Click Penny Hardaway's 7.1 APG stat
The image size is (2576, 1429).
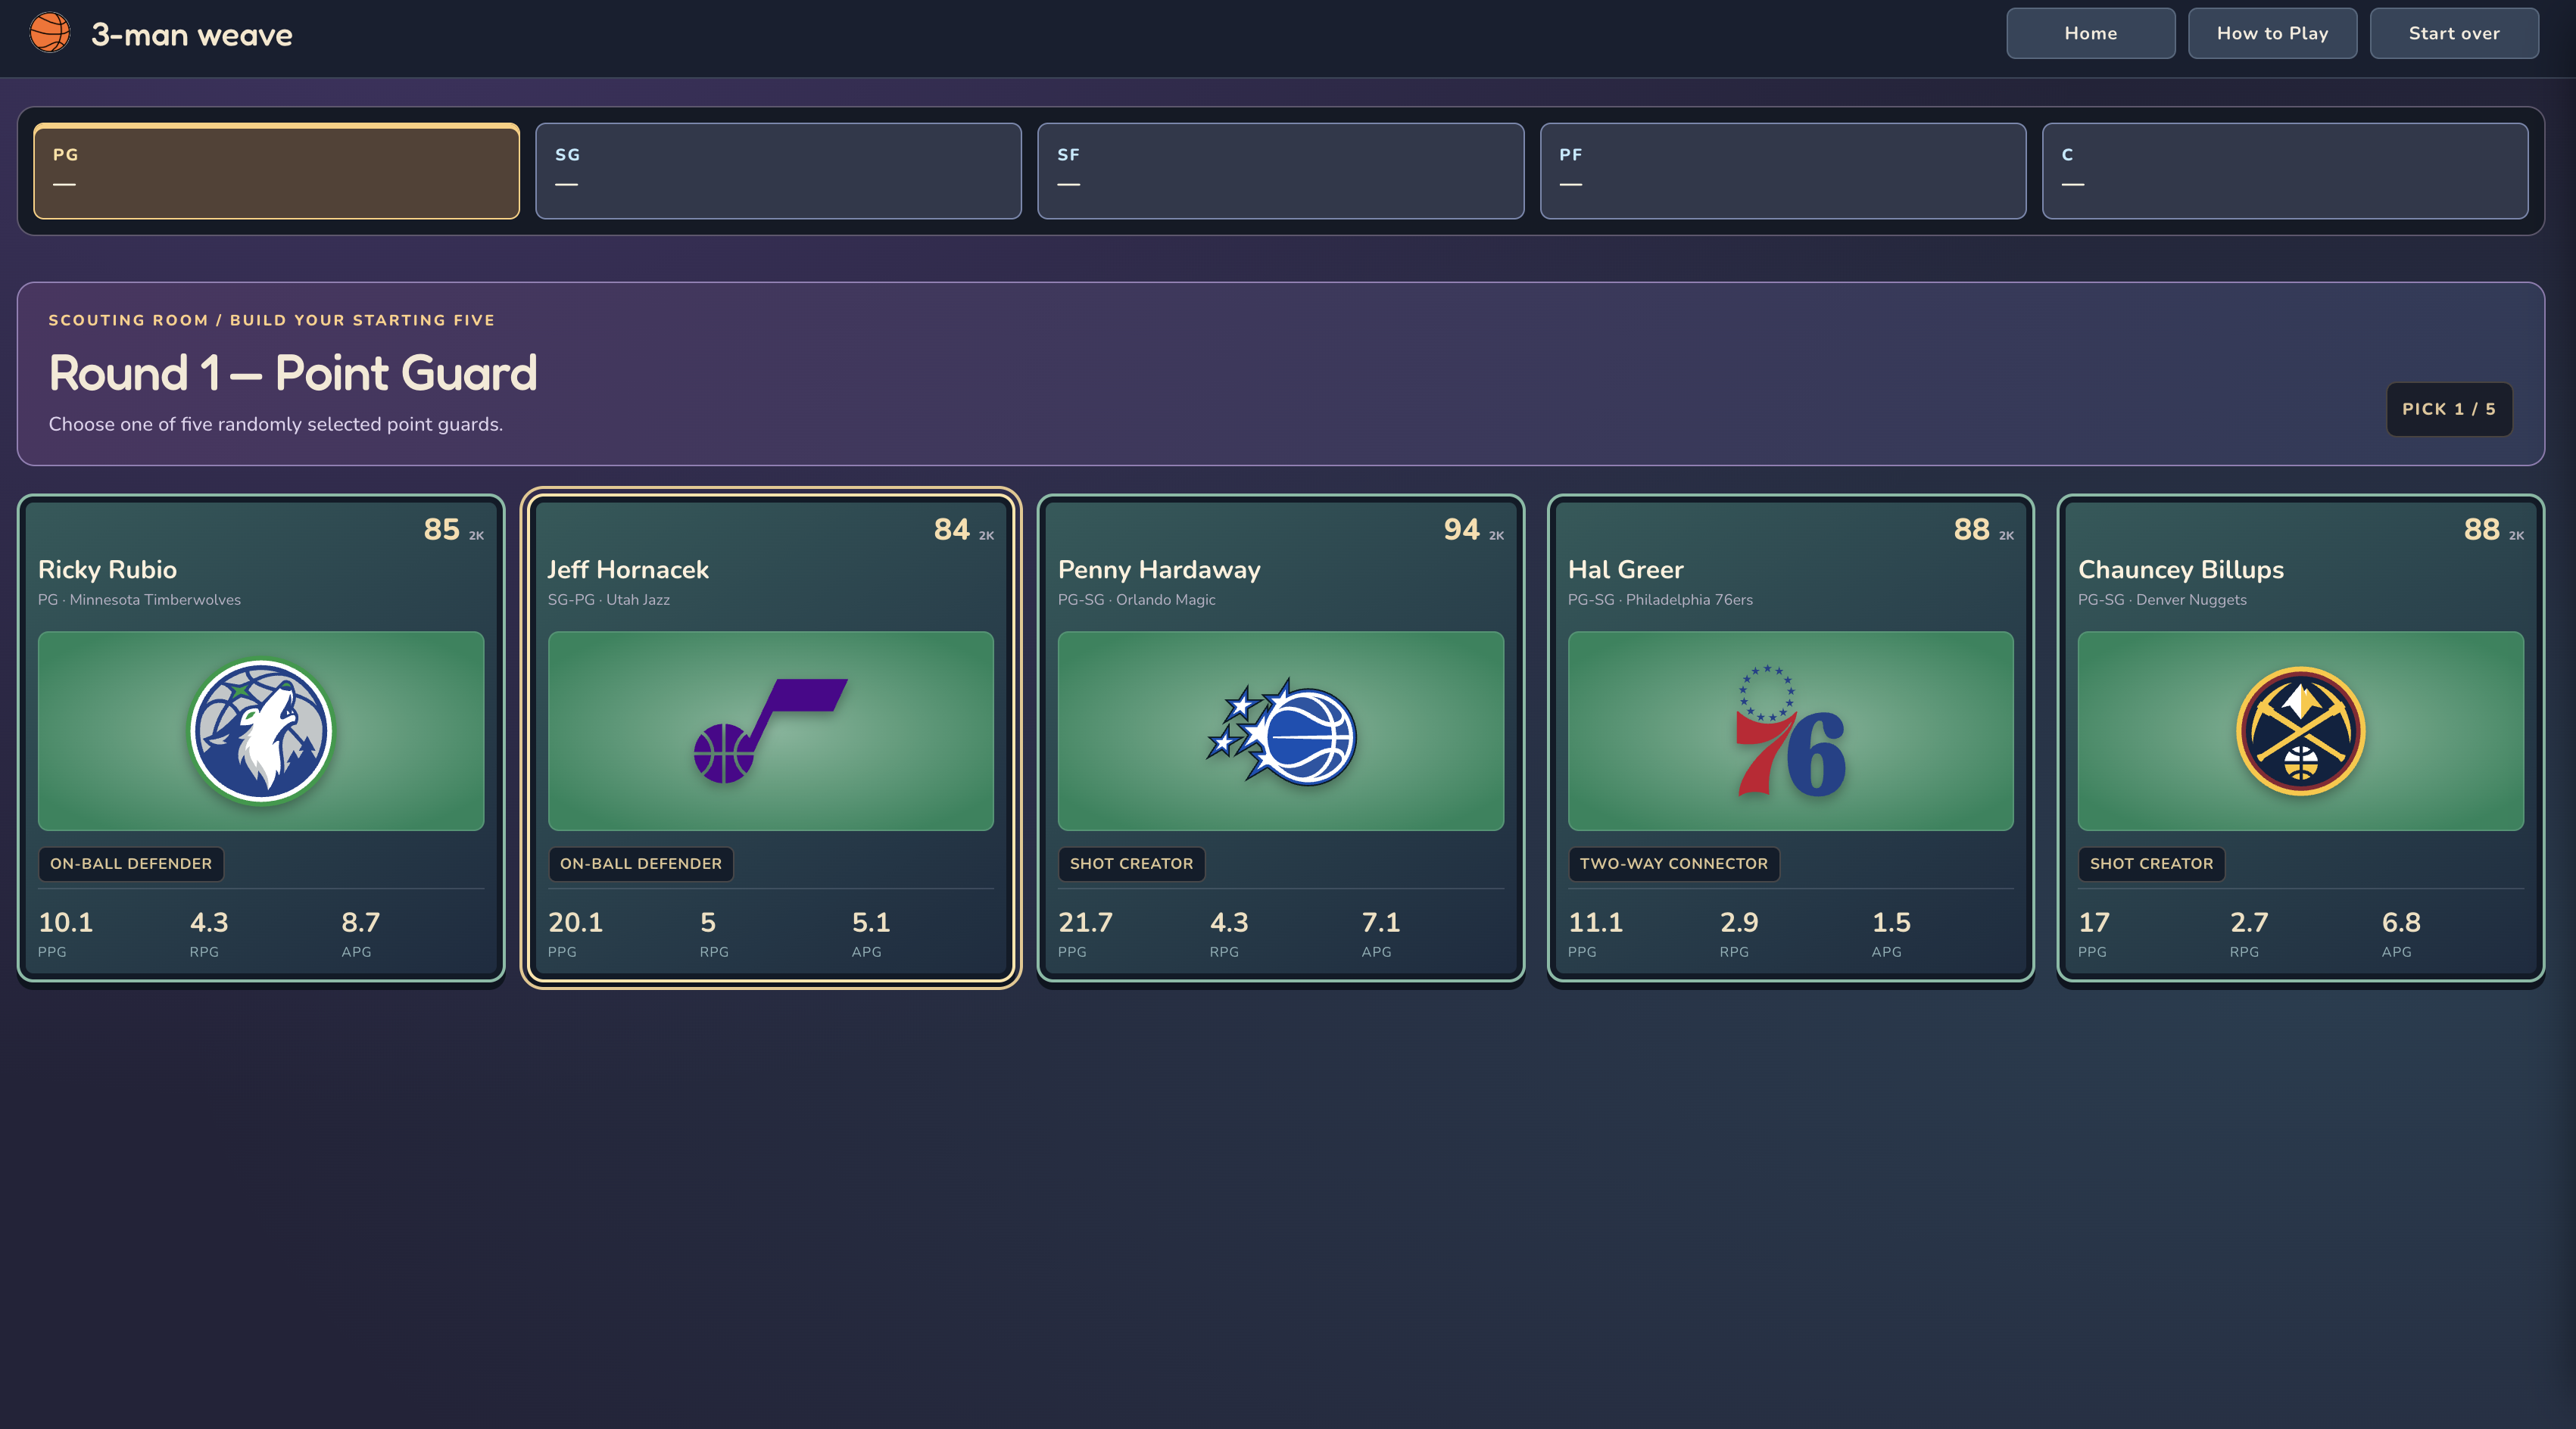[x=1381, y=932]
